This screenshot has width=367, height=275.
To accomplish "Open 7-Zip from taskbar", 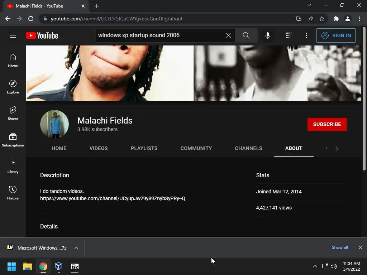I will [75, 266].
